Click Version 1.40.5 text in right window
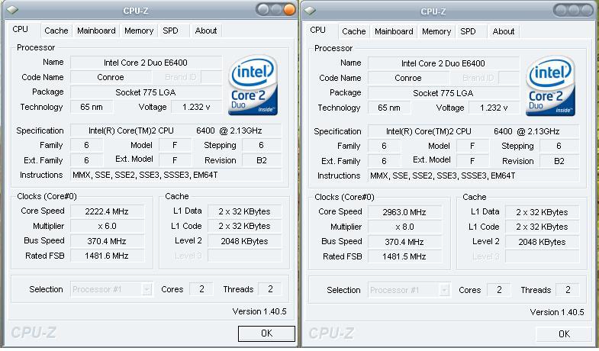The width and height of the screenshot is (599, 351). pos(557,312)
